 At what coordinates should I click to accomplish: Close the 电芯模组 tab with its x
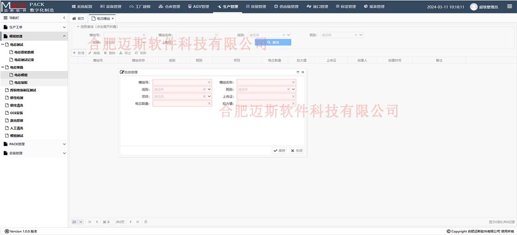[112, 18]
